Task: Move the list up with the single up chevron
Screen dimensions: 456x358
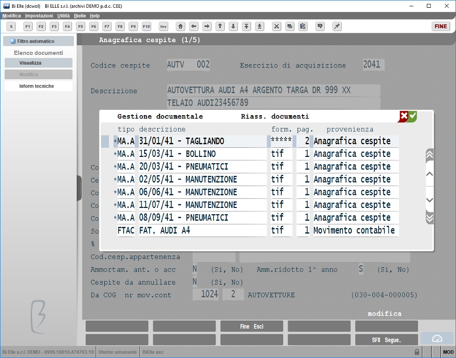Action: tap(430, 174)
